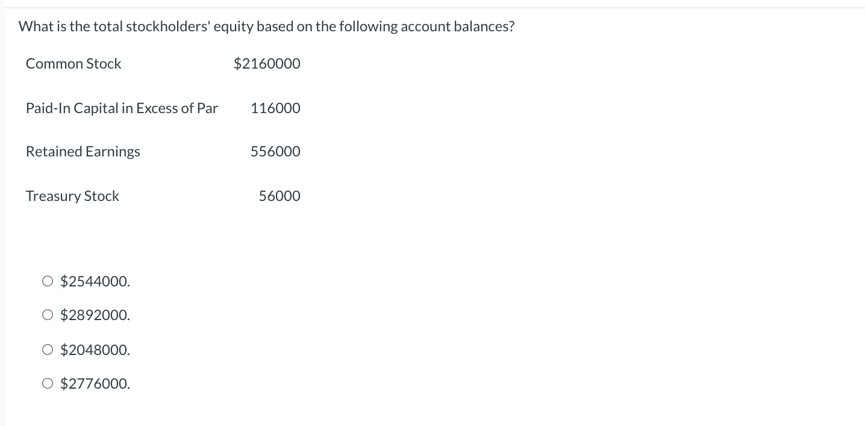
Task: Click the 556000 Retained Earnings balance
Action: tap(275, 152)
